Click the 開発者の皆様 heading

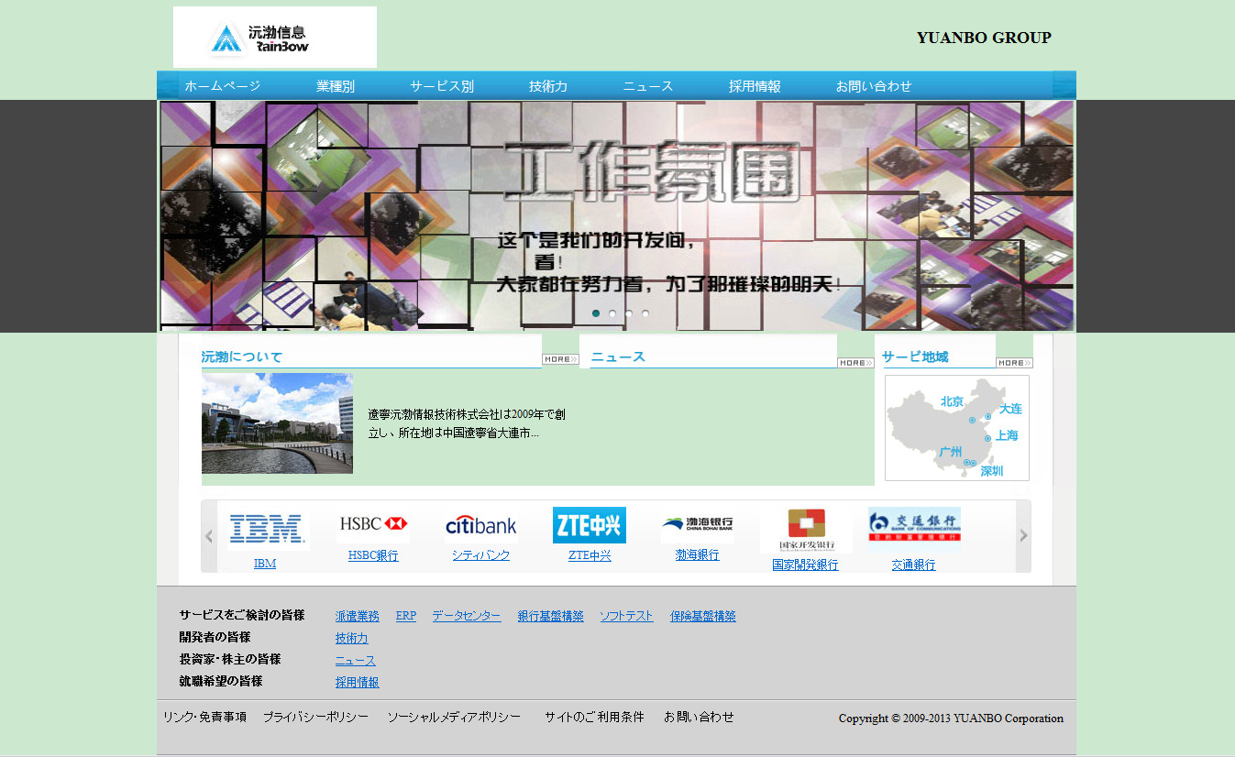pos(215,637)
